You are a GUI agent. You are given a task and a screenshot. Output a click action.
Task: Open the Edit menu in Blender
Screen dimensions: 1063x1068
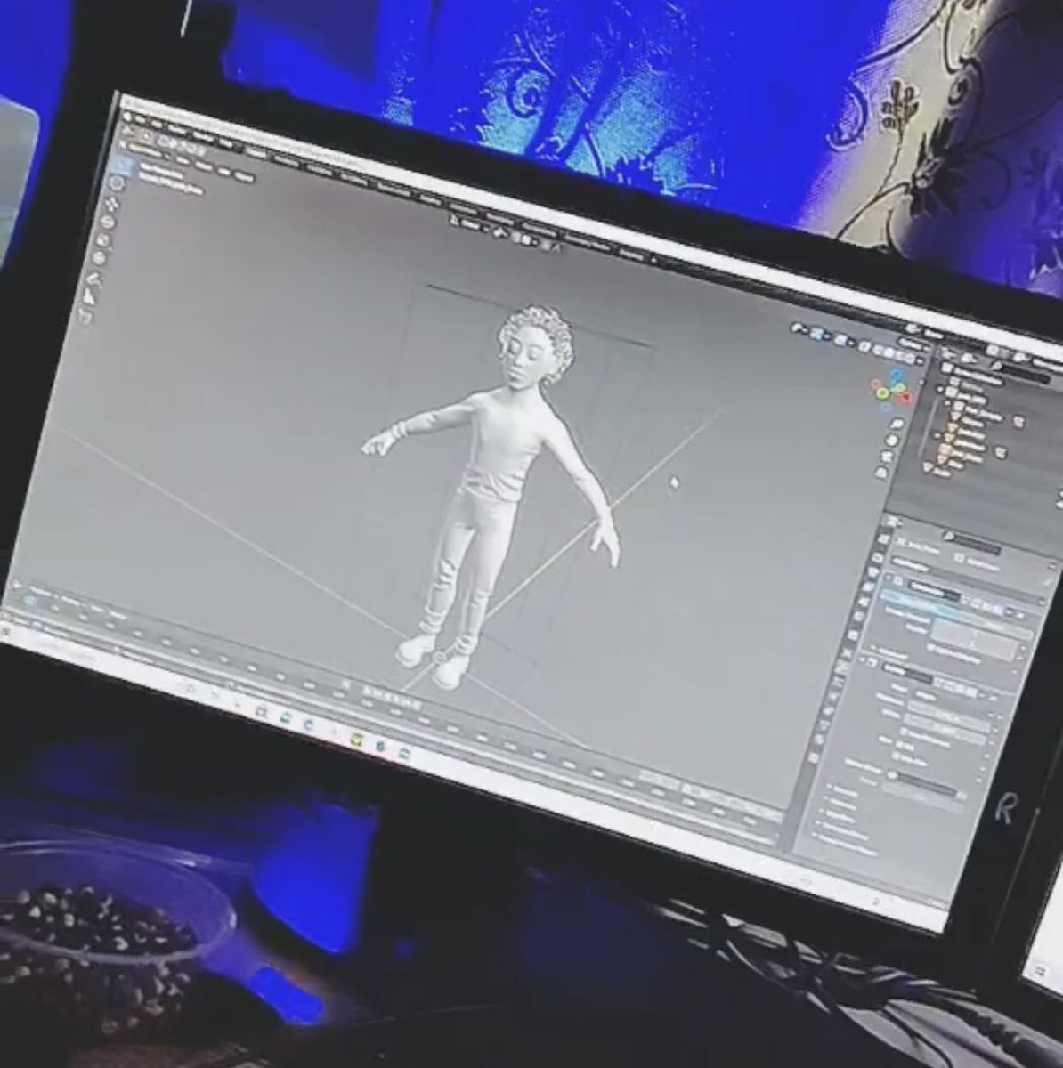pos(157,124)
